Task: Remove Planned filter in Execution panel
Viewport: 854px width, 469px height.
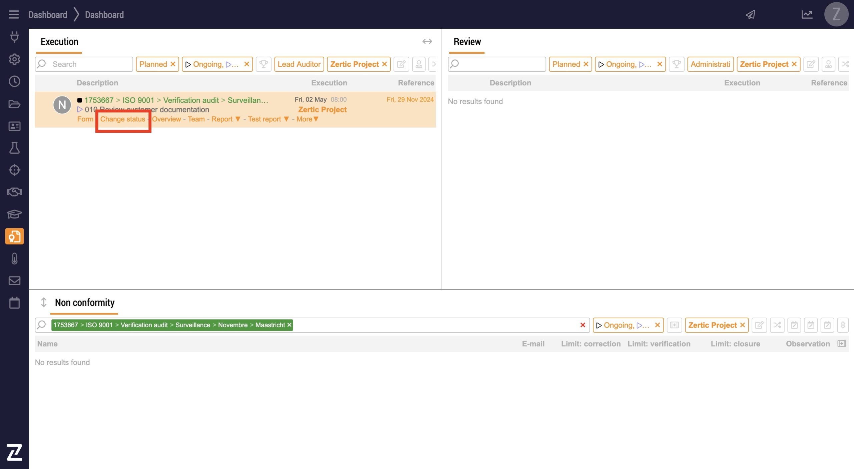Action: pos(173,64)
